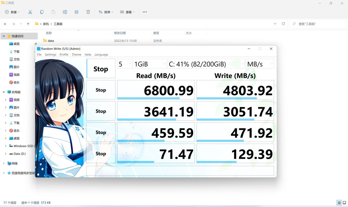Open the recent locations chevron beside the forward arrow
The height and width of the screenshot is (207, 348).
tap(21, 24)
